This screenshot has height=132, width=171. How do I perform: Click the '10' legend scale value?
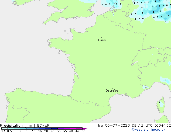click(34, 131)
